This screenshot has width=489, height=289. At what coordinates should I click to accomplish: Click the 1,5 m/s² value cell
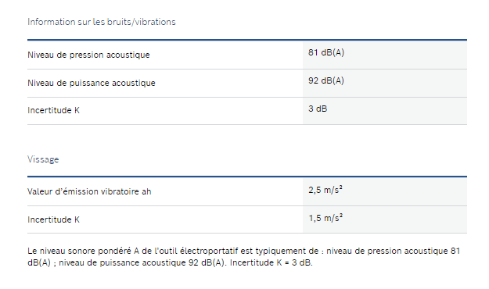pos(384,219)
